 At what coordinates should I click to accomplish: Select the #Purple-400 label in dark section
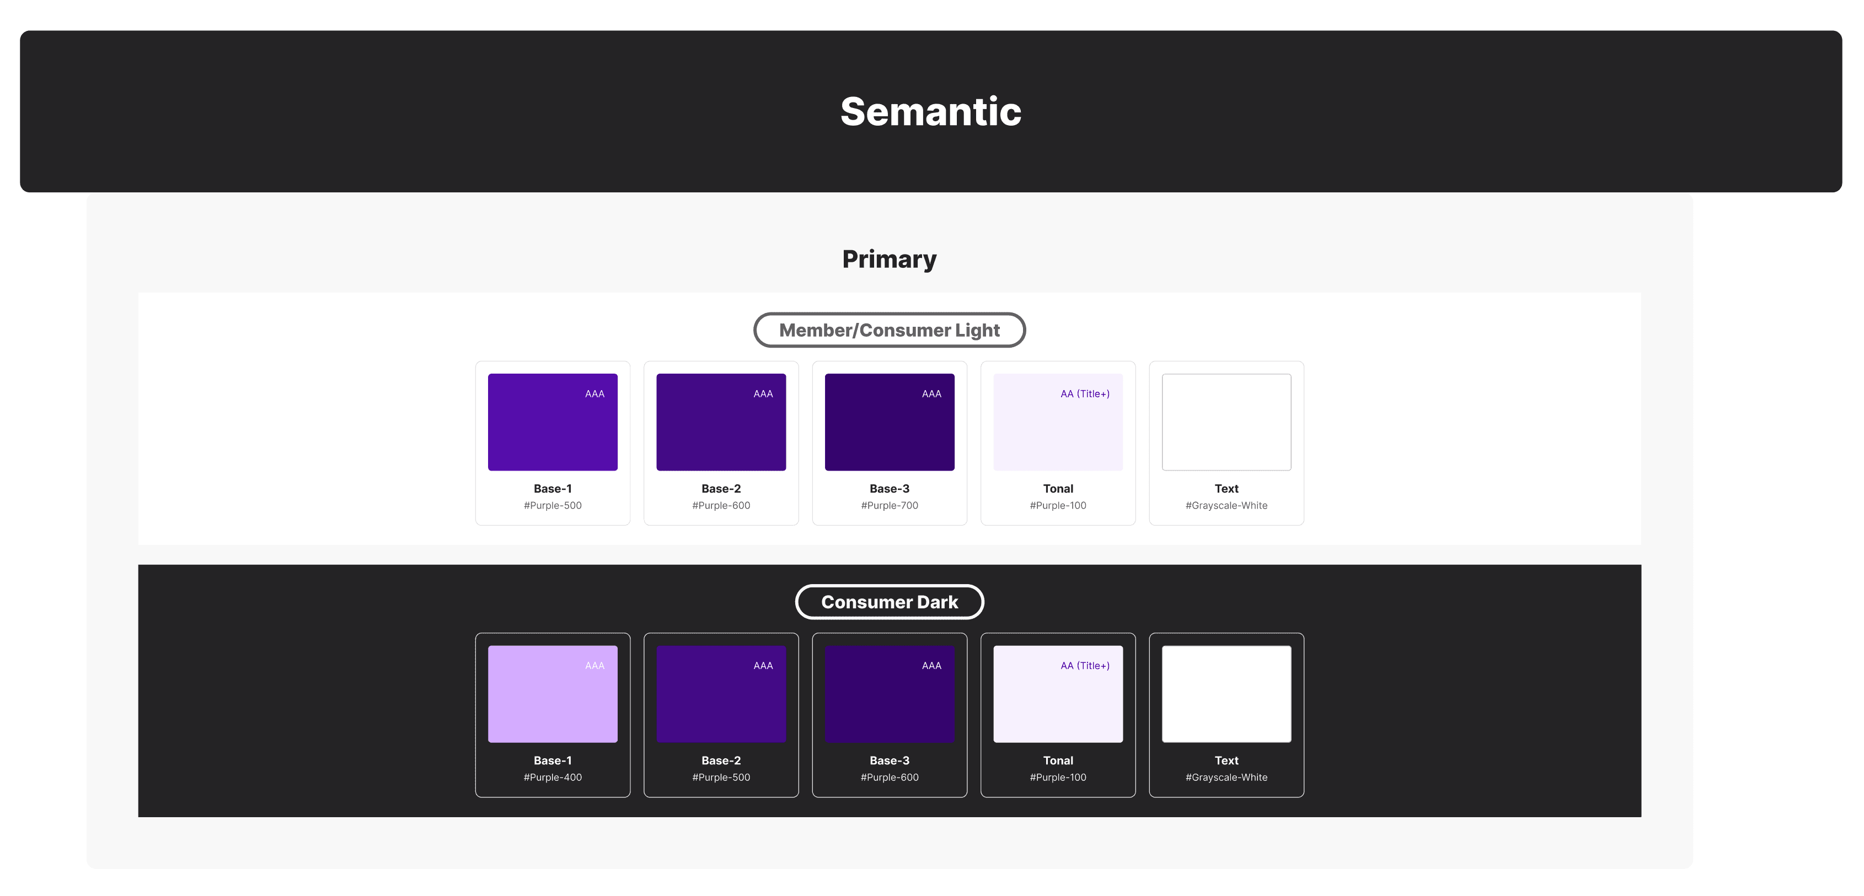click(552, 778)
